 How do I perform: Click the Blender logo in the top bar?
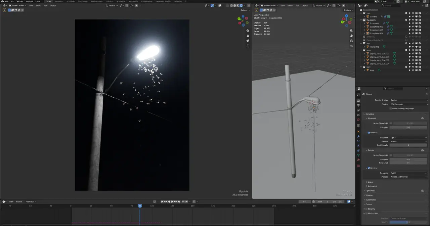coord(2,1)
